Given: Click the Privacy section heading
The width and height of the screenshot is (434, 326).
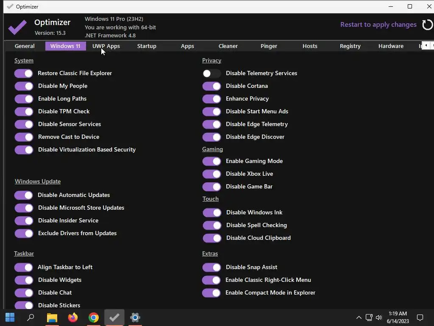Looking at the screenshot, I should pos(211,60).
